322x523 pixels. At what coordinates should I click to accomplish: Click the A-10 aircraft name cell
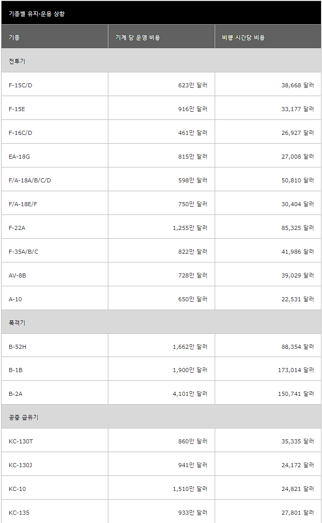(x=15, y=299)
